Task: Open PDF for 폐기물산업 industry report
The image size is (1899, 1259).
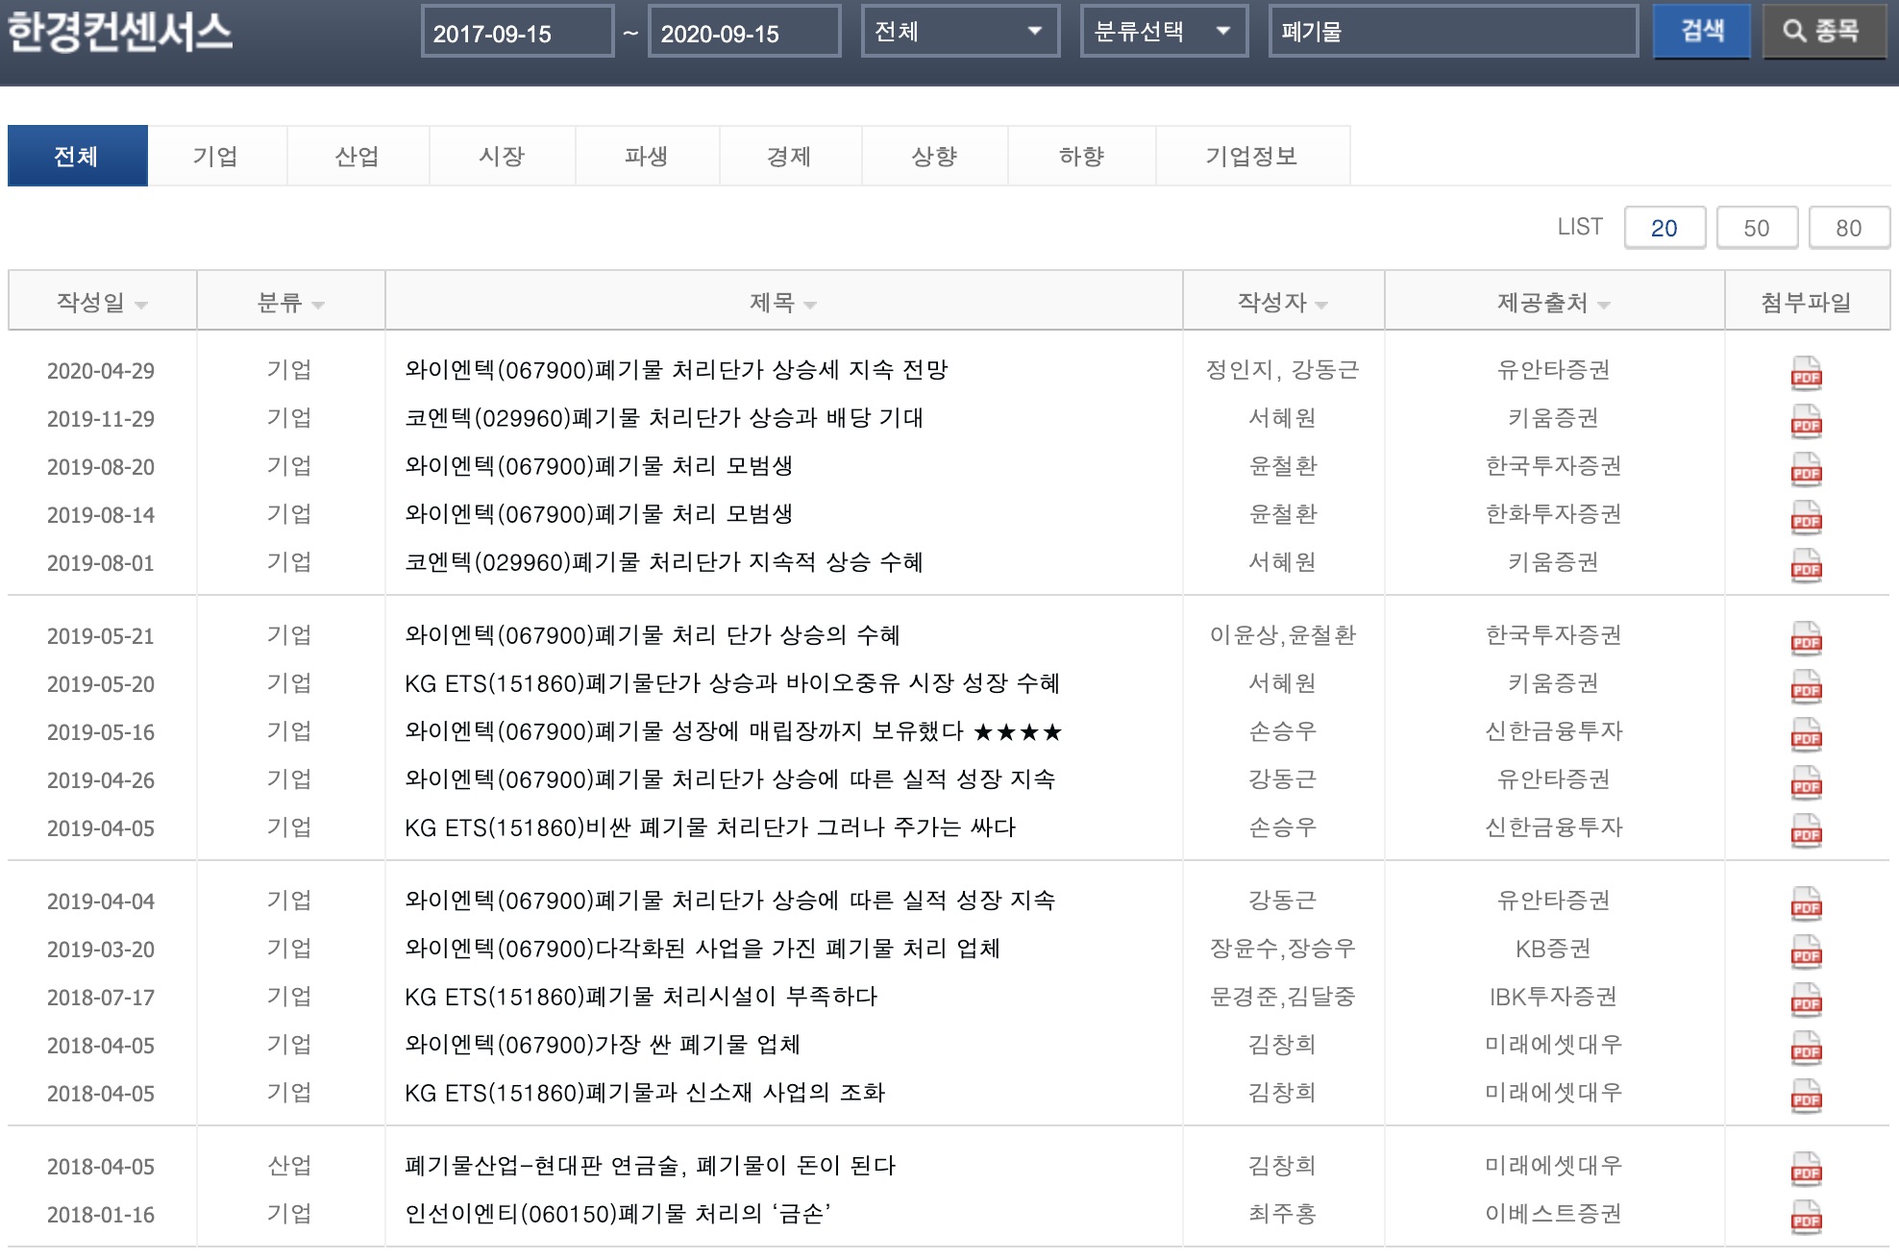Action: [1806, 1169]
